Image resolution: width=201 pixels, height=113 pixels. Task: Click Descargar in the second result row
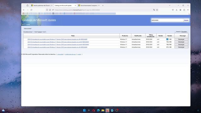click(x=181, y=42)
